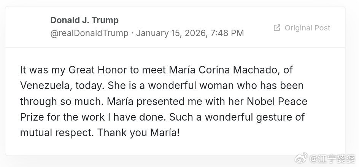Image resolution: width=359 pixels, height=167 pixels.
Task: Click the words Nobel Peace in the post
Action: (280, 102)
